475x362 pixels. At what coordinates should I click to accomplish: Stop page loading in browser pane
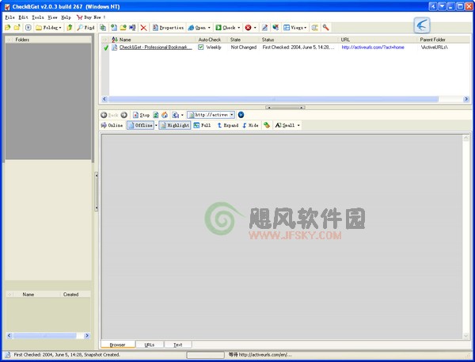[x=141, y=115]
